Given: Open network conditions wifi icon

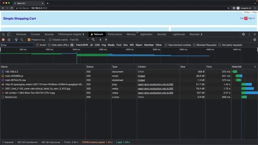Looking at the screenshot, I should [93, 40].
